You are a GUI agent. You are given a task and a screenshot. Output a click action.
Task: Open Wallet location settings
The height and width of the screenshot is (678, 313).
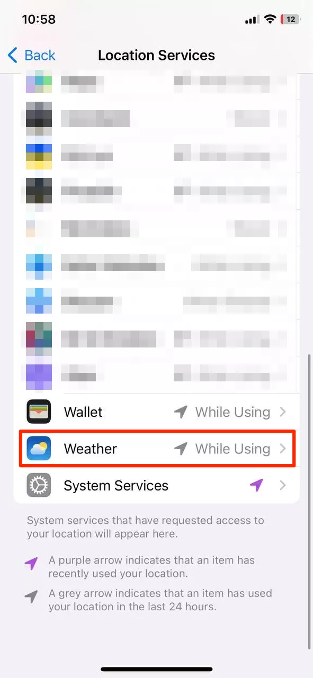(157, 412)
